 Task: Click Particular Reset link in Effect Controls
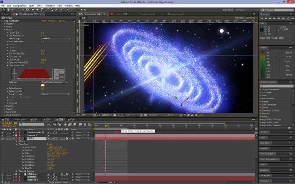[x=43, y=21]
